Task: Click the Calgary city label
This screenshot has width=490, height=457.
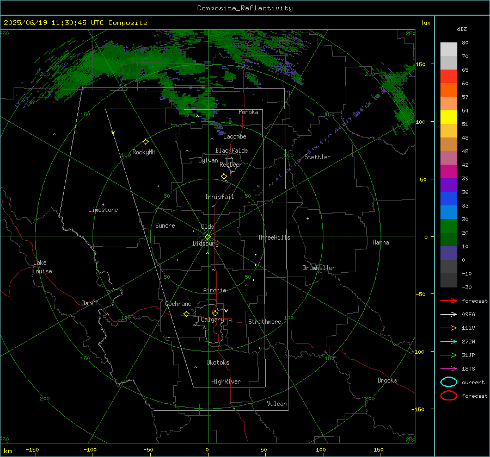Action: pyautogui.click(x=212, y=320)
